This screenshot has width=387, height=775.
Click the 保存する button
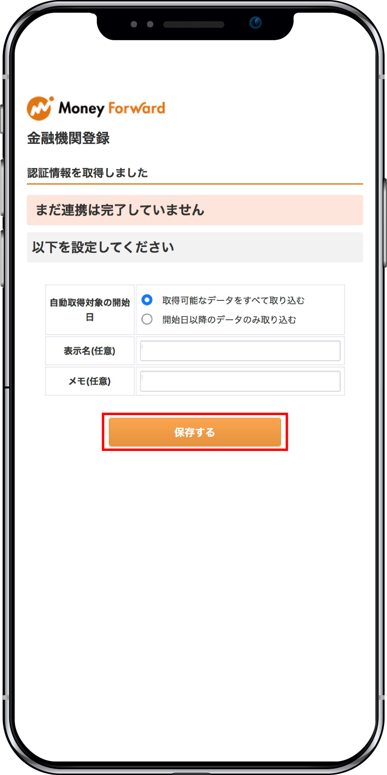pyautogui.click(x=195, y=432)
